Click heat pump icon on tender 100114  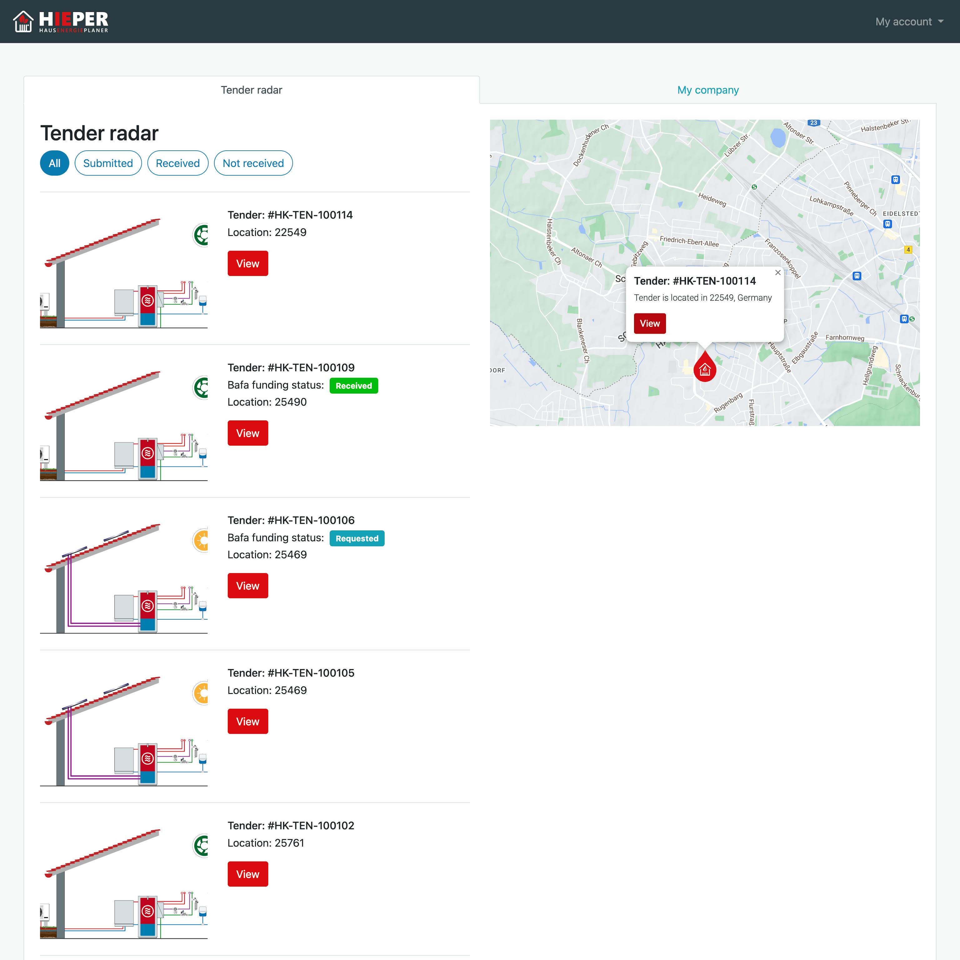pyautogui.click(x=201, y=235)
